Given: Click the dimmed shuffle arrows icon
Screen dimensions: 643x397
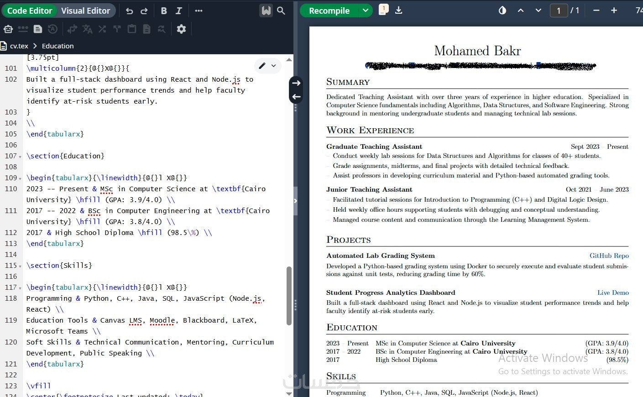Looking at the screenshot, I should 102,29.
